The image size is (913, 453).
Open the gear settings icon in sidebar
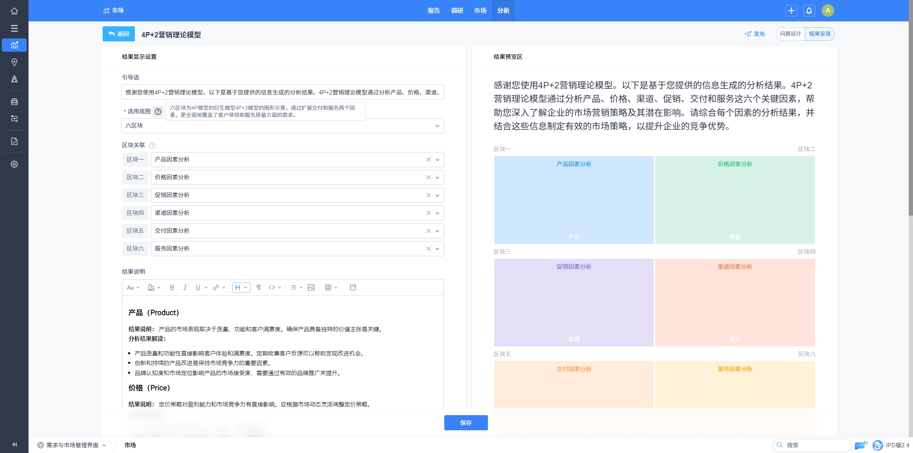(14, 164)
